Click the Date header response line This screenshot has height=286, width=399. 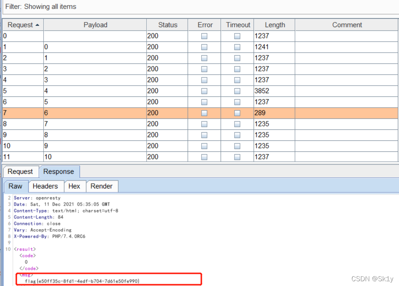pos(62,204)
